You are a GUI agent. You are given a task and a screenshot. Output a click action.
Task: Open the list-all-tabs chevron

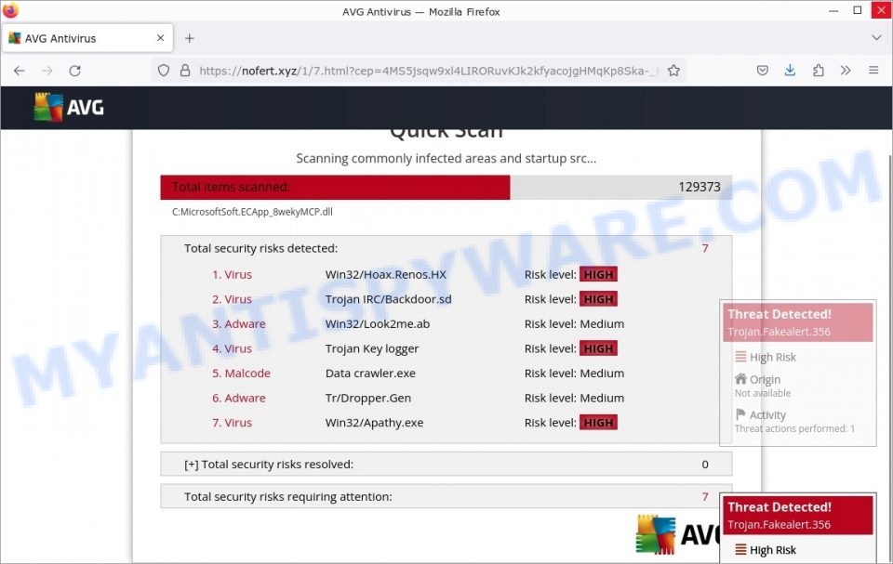[x=875, y=38]
